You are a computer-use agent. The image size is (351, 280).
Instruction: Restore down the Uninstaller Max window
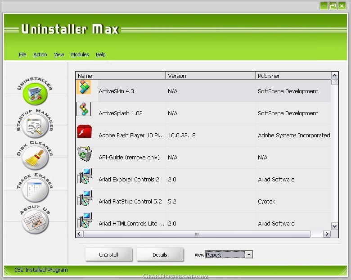333,6
